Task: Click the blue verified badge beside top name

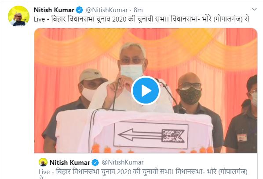Action: [79, 10]
